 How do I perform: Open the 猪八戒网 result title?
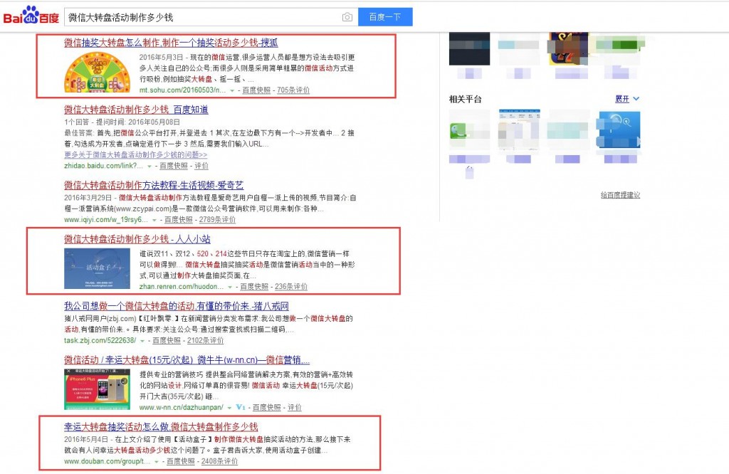[177, 306]
